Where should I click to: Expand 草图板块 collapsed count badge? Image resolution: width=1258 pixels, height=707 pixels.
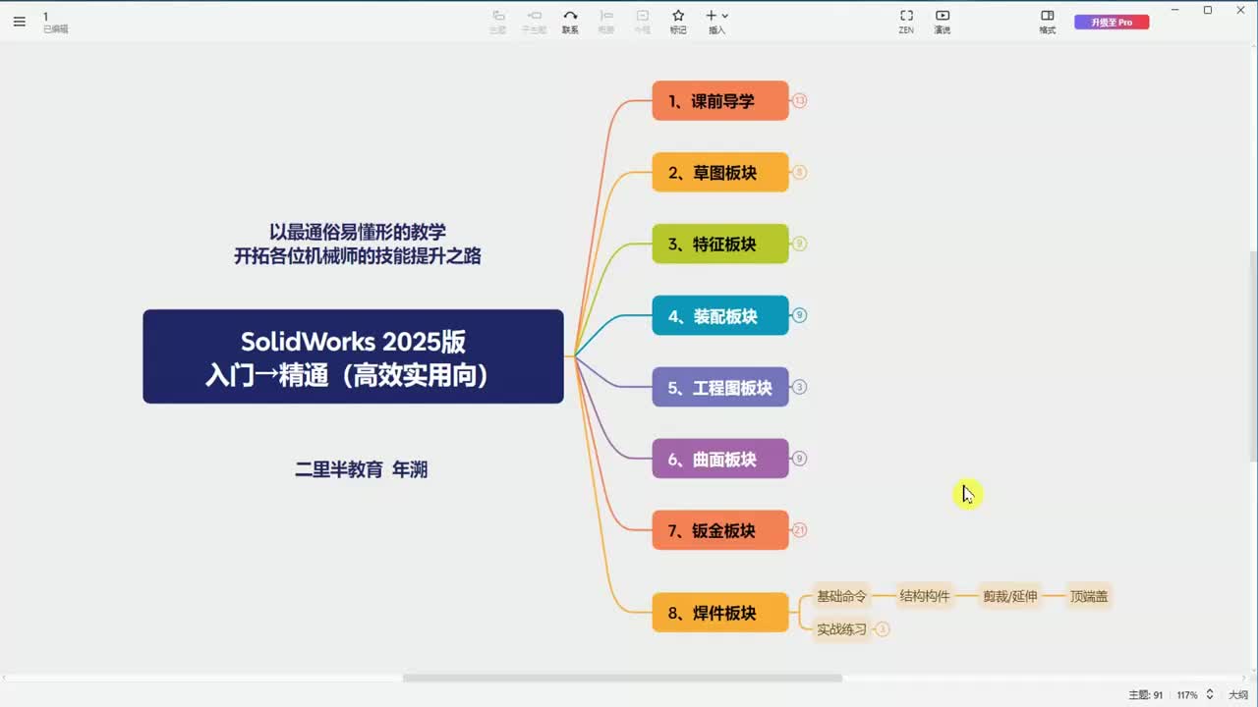tap(800, 172)
